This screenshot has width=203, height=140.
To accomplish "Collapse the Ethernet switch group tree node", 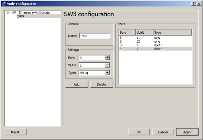I will pyautogui.click(x=8, y=12).
